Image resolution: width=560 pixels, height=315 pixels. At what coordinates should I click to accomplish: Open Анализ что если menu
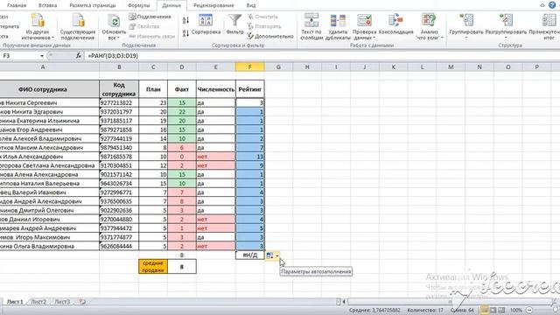[x=430, y=27]
